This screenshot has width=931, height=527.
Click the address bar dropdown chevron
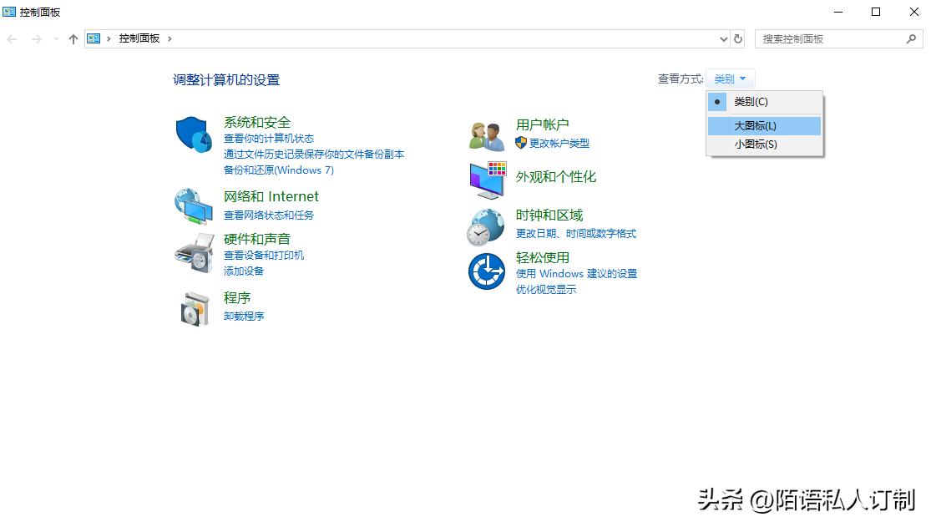(x=723, y=38)
